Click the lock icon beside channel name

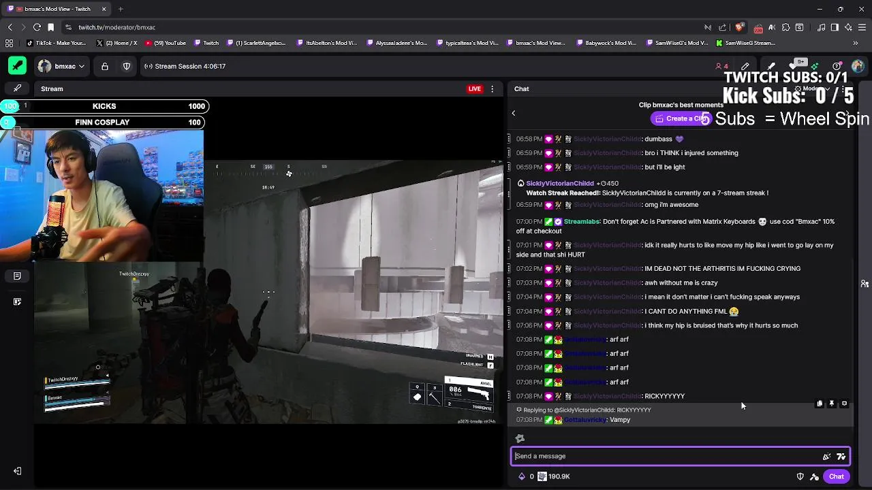point(105,66)
